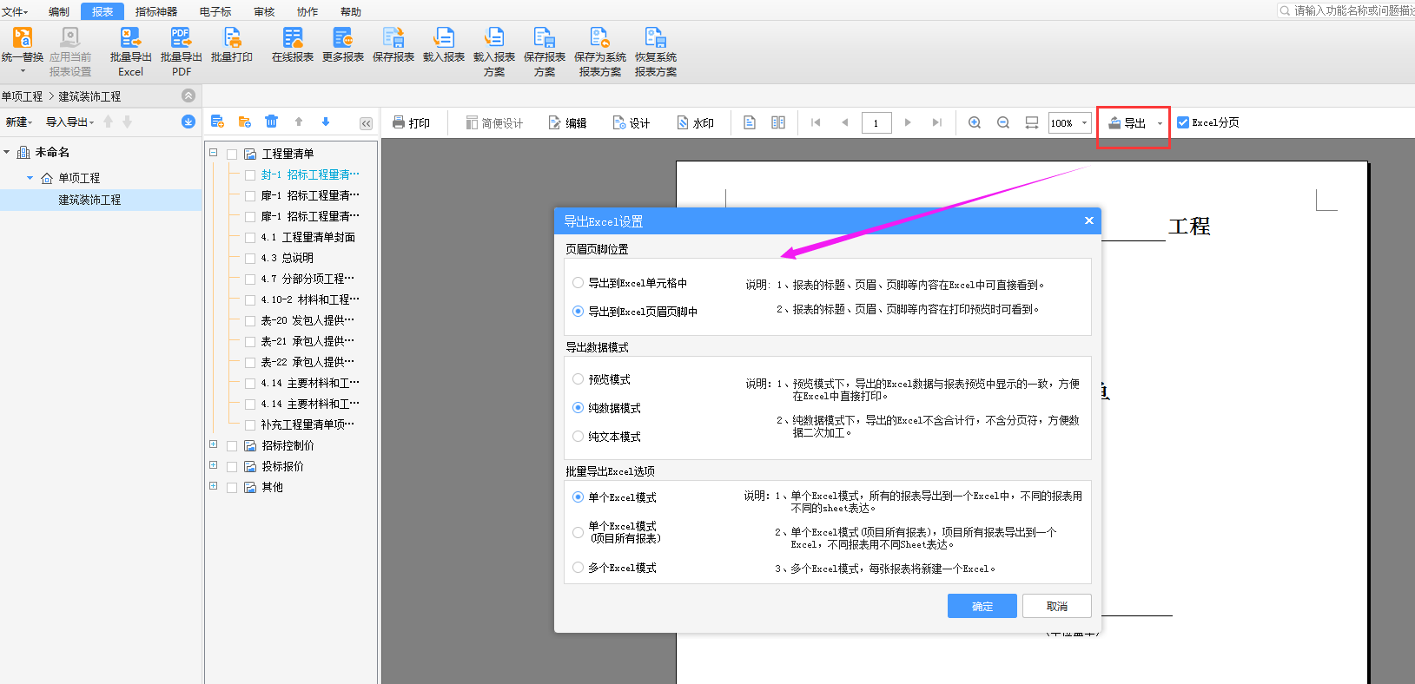Click the page number input field
Viewport: 1415px width, 684px height.
click(876, 123)
